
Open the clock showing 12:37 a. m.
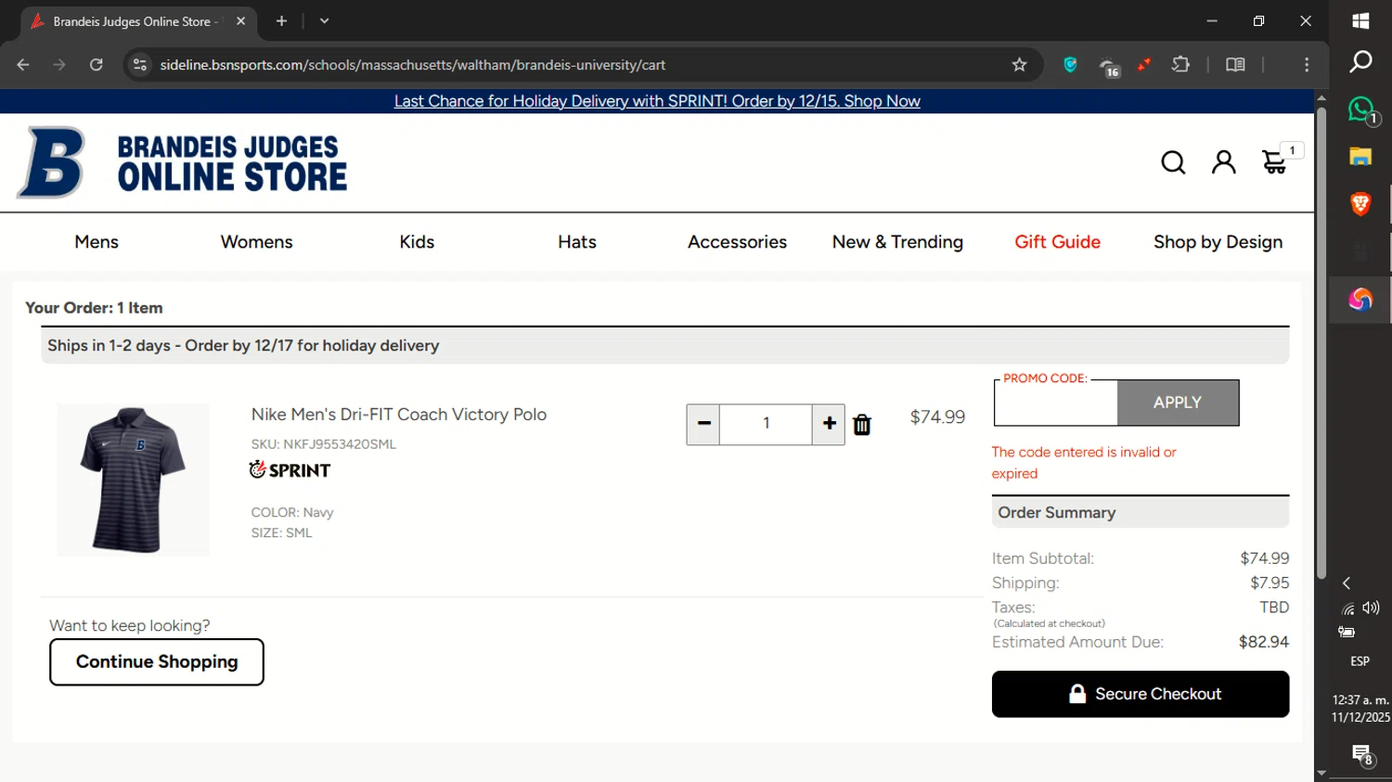point(1360,700)
